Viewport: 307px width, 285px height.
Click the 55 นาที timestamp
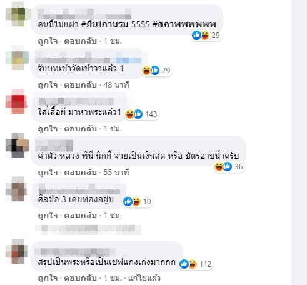click(116, 172)
